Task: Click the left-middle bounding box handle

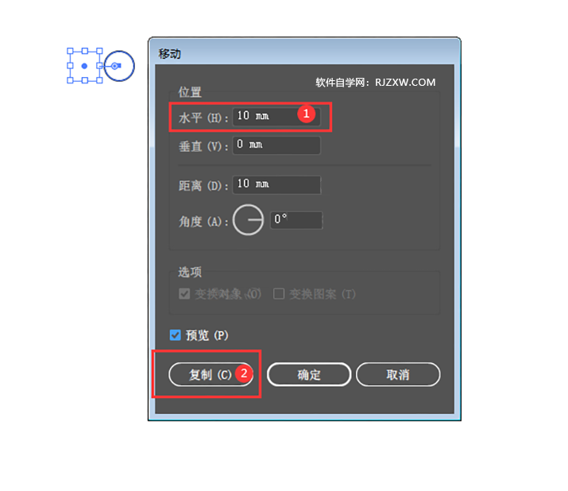Action: (x=70, y=66)
